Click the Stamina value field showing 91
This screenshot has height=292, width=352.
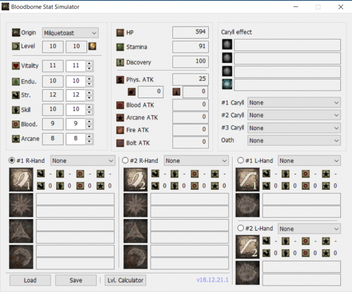(191, 47)
